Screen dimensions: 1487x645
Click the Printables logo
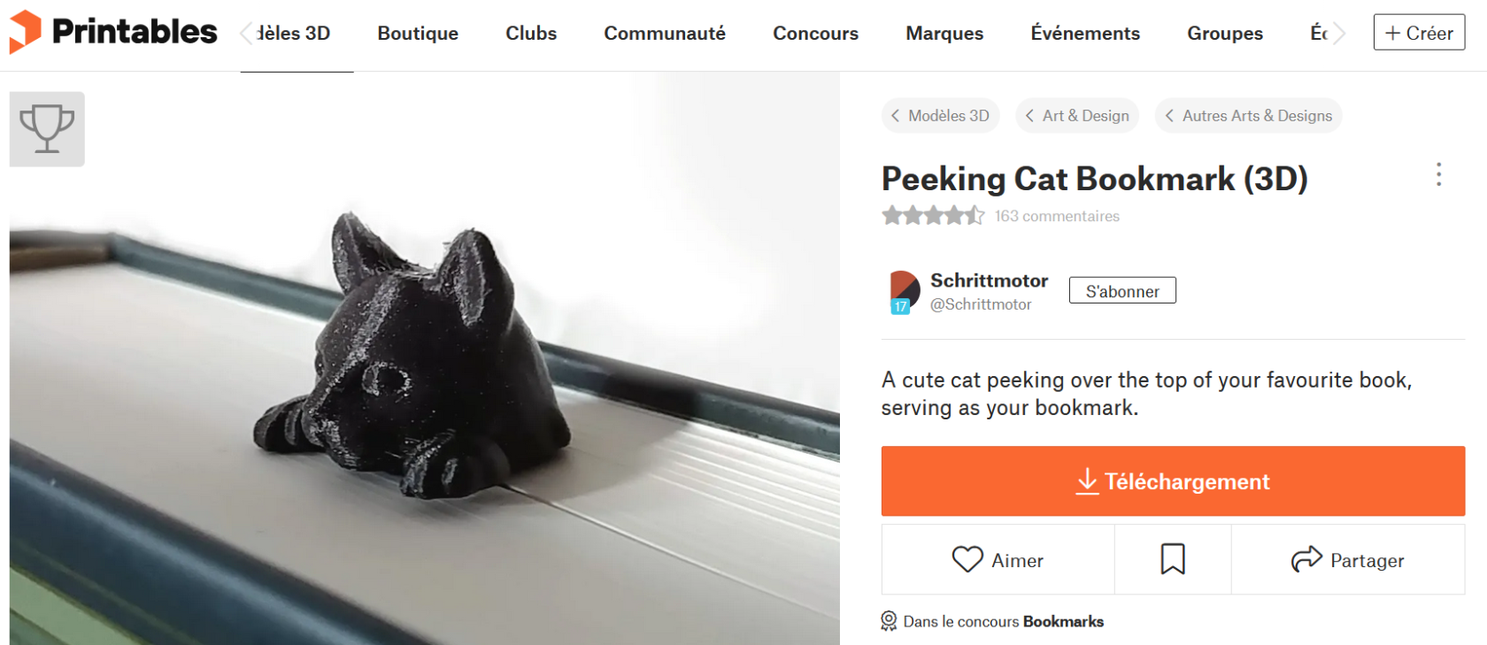(x=113, y=32)
